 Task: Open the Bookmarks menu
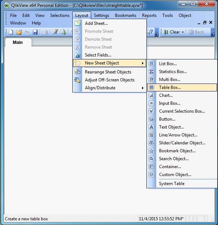coord(125,15)
